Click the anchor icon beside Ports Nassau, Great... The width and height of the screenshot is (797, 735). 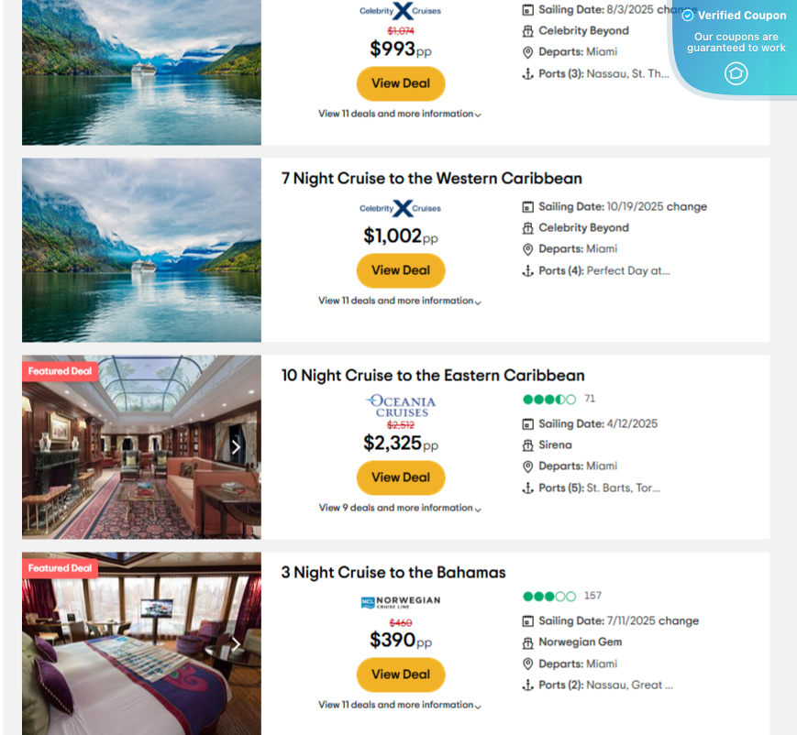point(528,685)
